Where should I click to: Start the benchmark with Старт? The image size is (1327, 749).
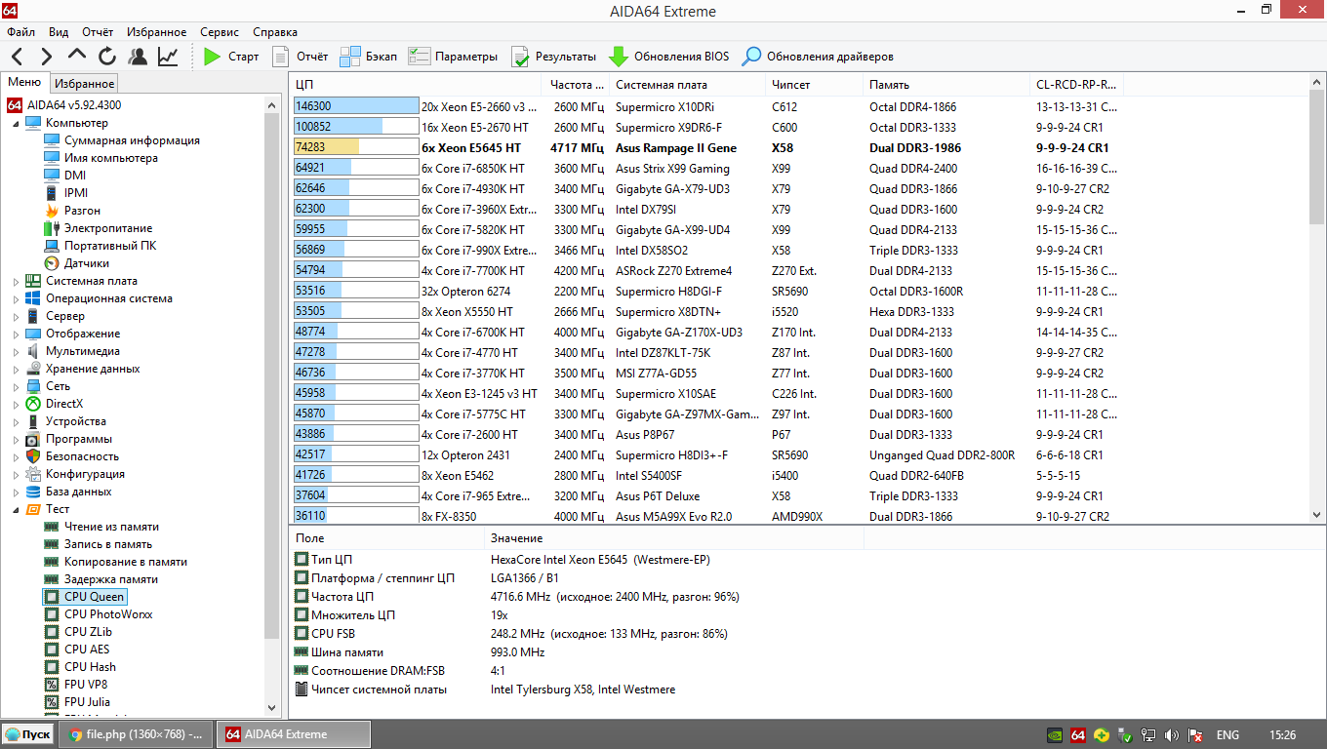[231, 57]
